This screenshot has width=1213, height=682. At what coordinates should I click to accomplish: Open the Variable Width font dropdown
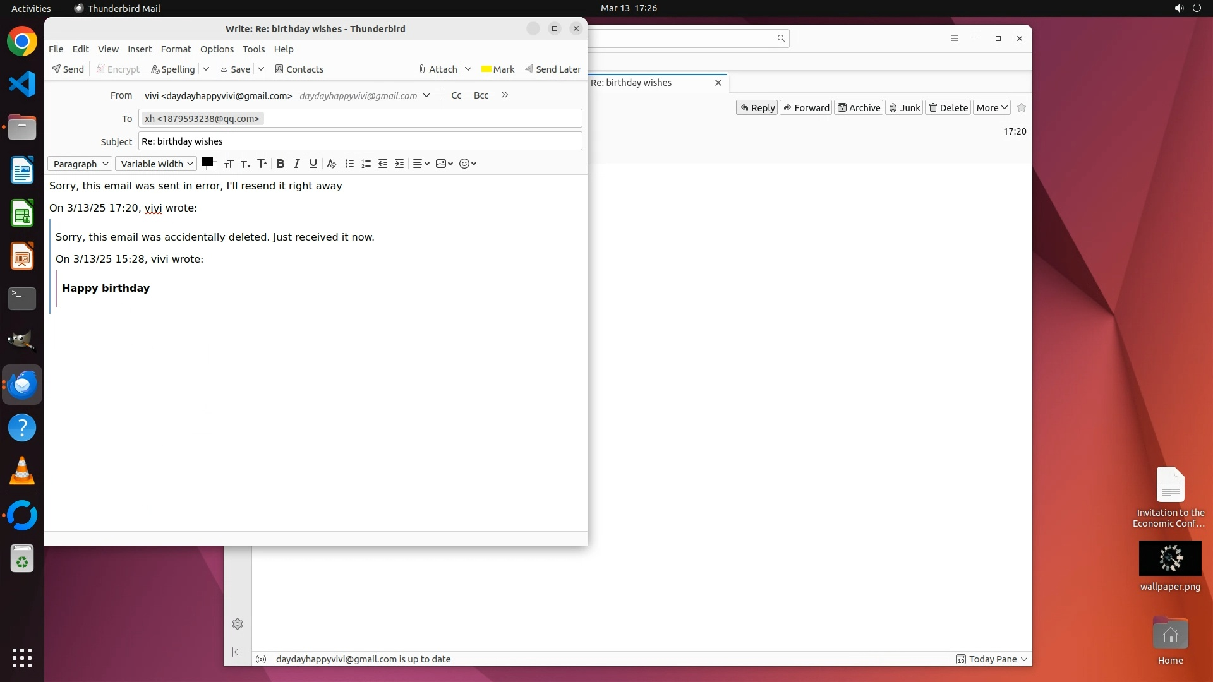[156, 164]
